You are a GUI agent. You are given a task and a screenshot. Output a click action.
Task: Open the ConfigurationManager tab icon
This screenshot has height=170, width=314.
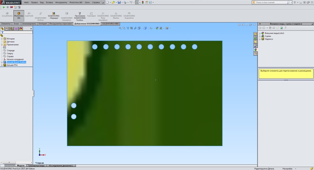12,29
